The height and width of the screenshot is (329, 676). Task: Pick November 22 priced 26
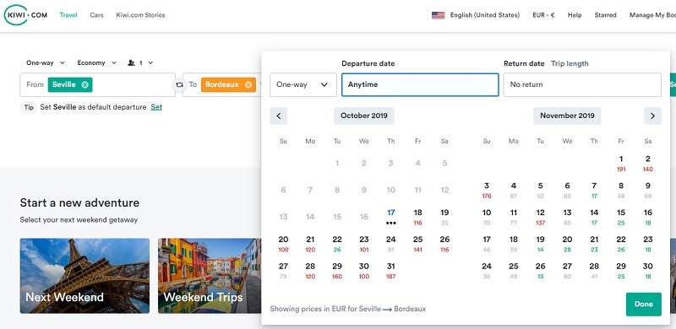click(x=621, y=244)
